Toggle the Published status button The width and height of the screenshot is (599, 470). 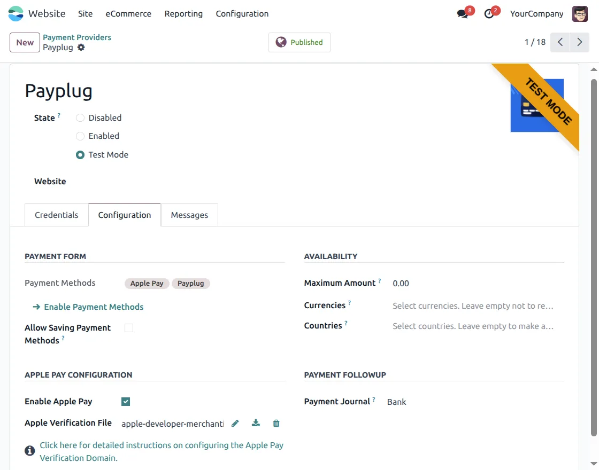pyautogui.click(x=299, y=42)
